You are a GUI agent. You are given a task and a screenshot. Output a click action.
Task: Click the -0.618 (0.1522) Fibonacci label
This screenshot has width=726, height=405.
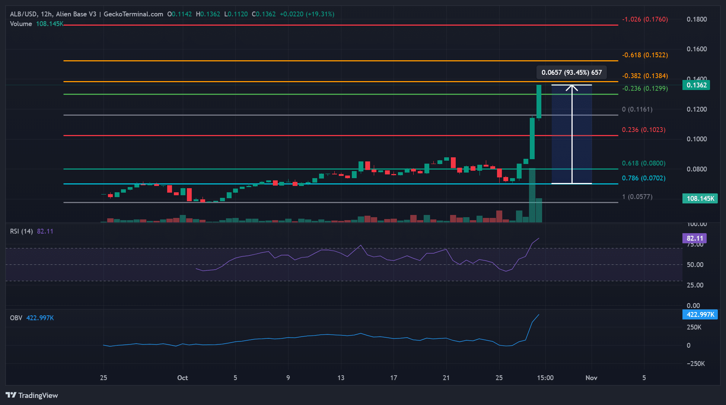[x=645, y=55]
